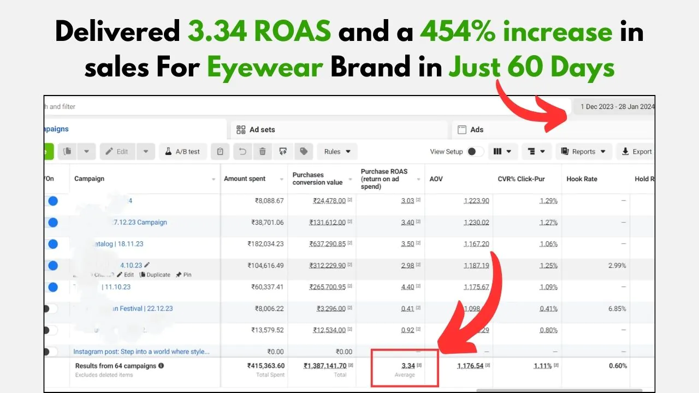Toggle the View Setup switch

tap(475, 152)
